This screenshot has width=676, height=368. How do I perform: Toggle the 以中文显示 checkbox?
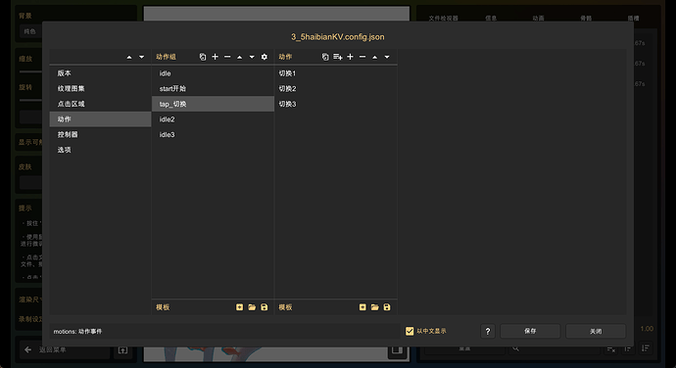click(x=410, y=331)
